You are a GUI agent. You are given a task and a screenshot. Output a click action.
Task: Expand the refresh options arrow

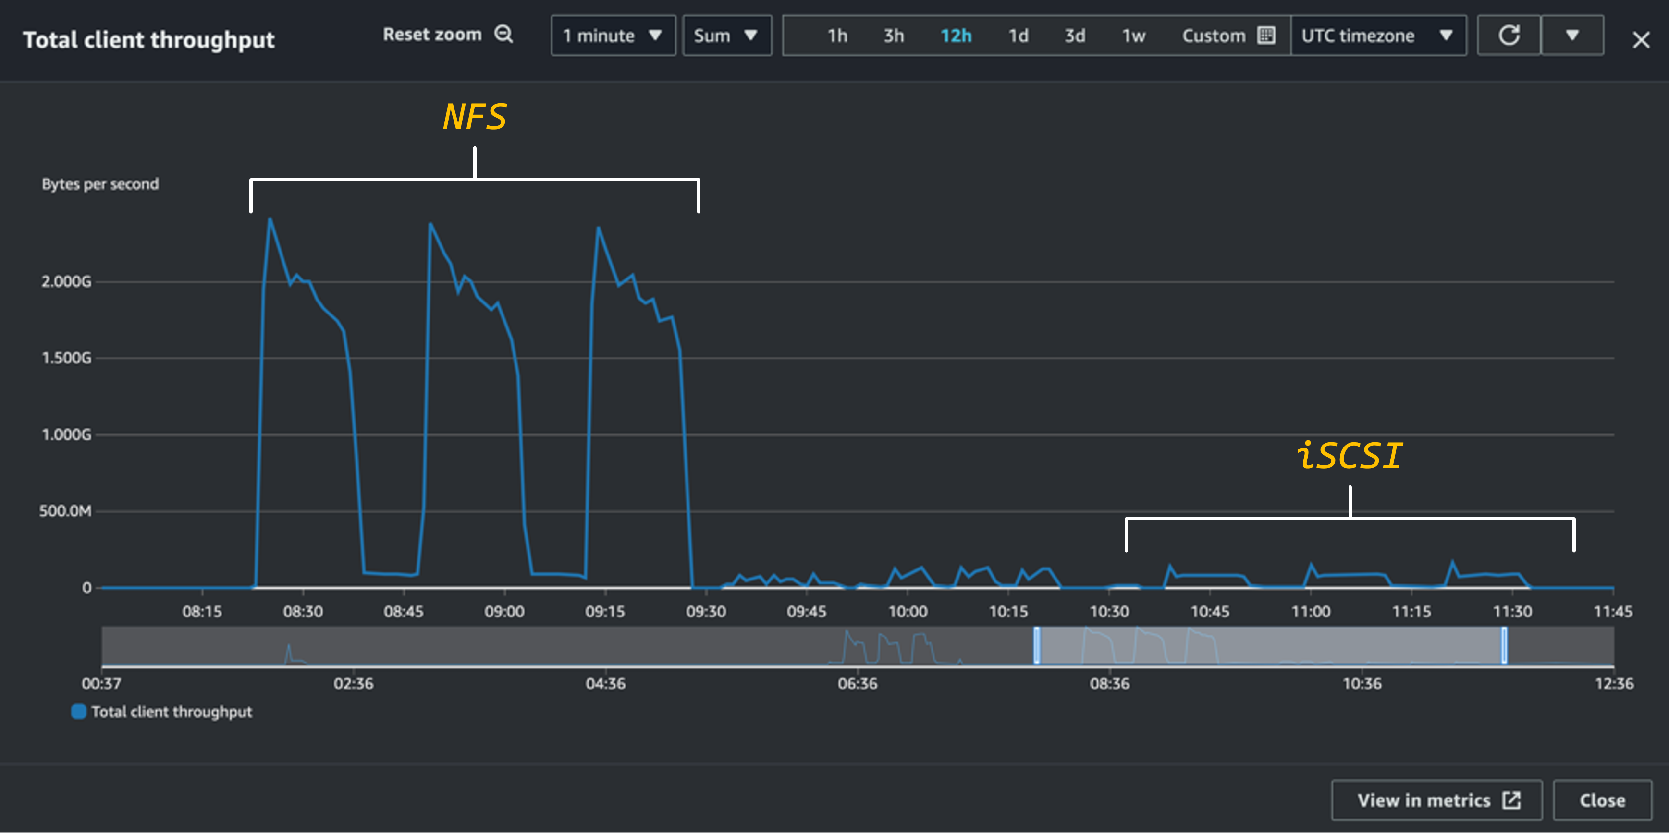coord(1572,36)
